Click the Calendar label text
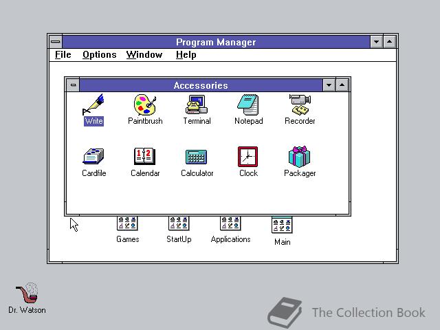Image resolution: width=440 pixels, height=330 pixels. [x=145, y=173]
